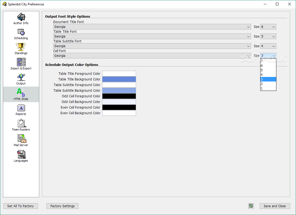Choose highlighted size 3 in the list
Viewport: 296px width, 215px height.
coord(268,79)
